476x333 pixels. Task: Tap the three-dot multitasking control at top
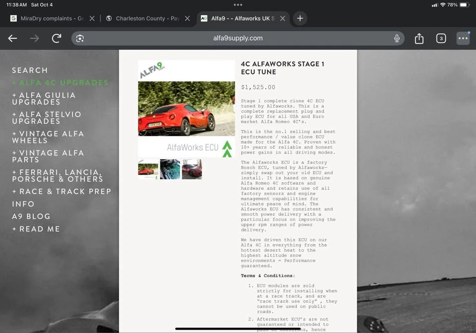click(x=238, y=5)
